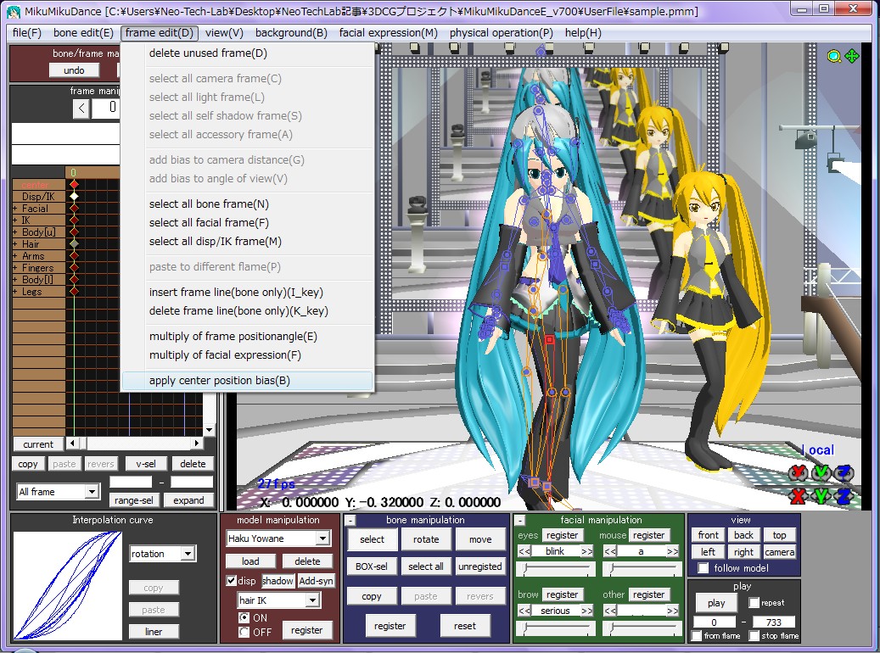Click previous mouse expression arrow beside 'a'
Screen dimensions: 880x653
click(x=610, y=551)
